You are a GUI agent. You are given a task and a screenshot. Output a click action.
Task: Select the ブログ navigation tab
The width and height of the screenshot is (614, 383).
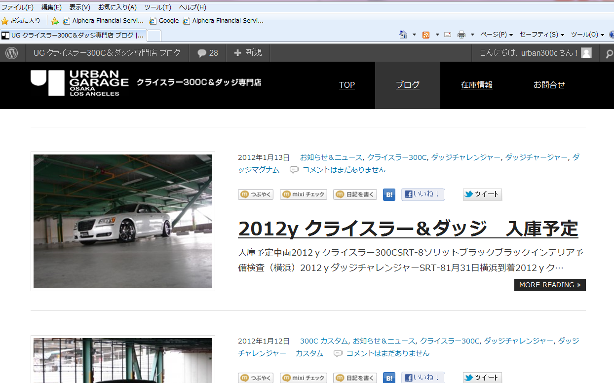point(408,85)
